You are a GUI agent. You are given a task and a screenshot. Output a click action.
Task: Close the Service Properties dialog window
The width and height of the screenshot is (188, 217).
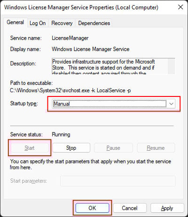click(x=180, y=7)
